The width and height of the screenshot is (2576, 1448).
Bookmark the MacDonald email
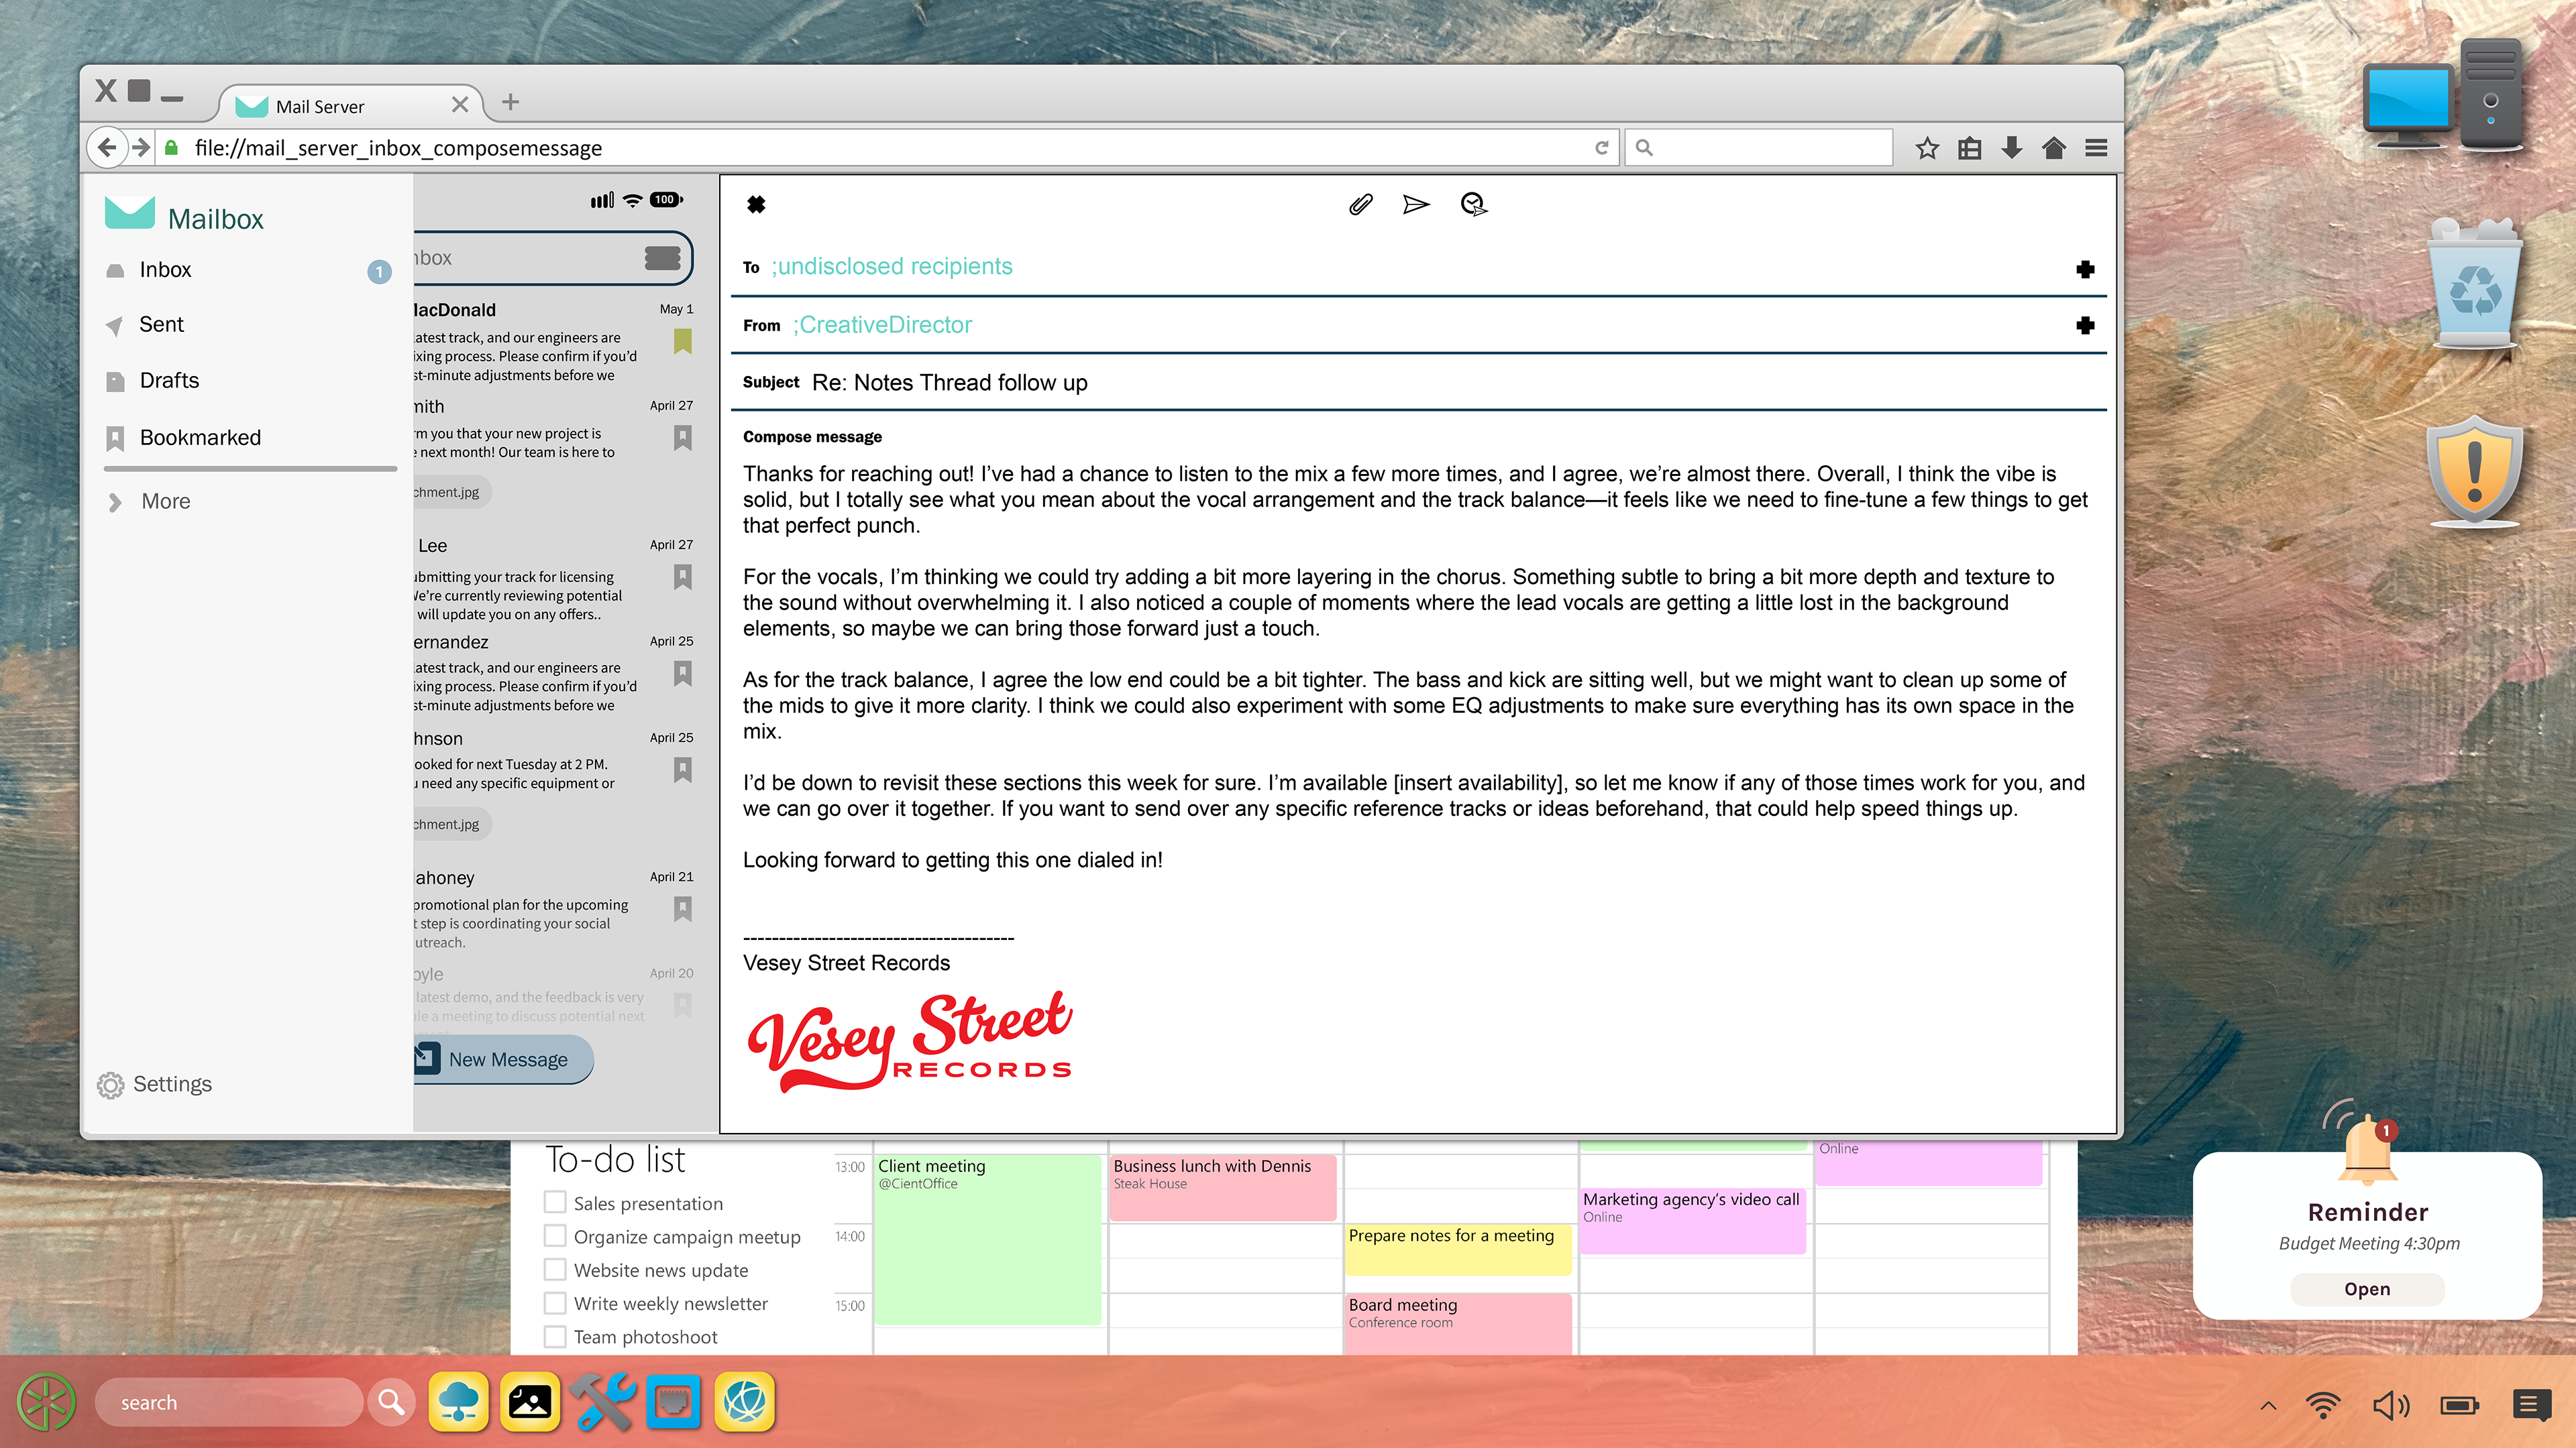click(x=683, y=342)
